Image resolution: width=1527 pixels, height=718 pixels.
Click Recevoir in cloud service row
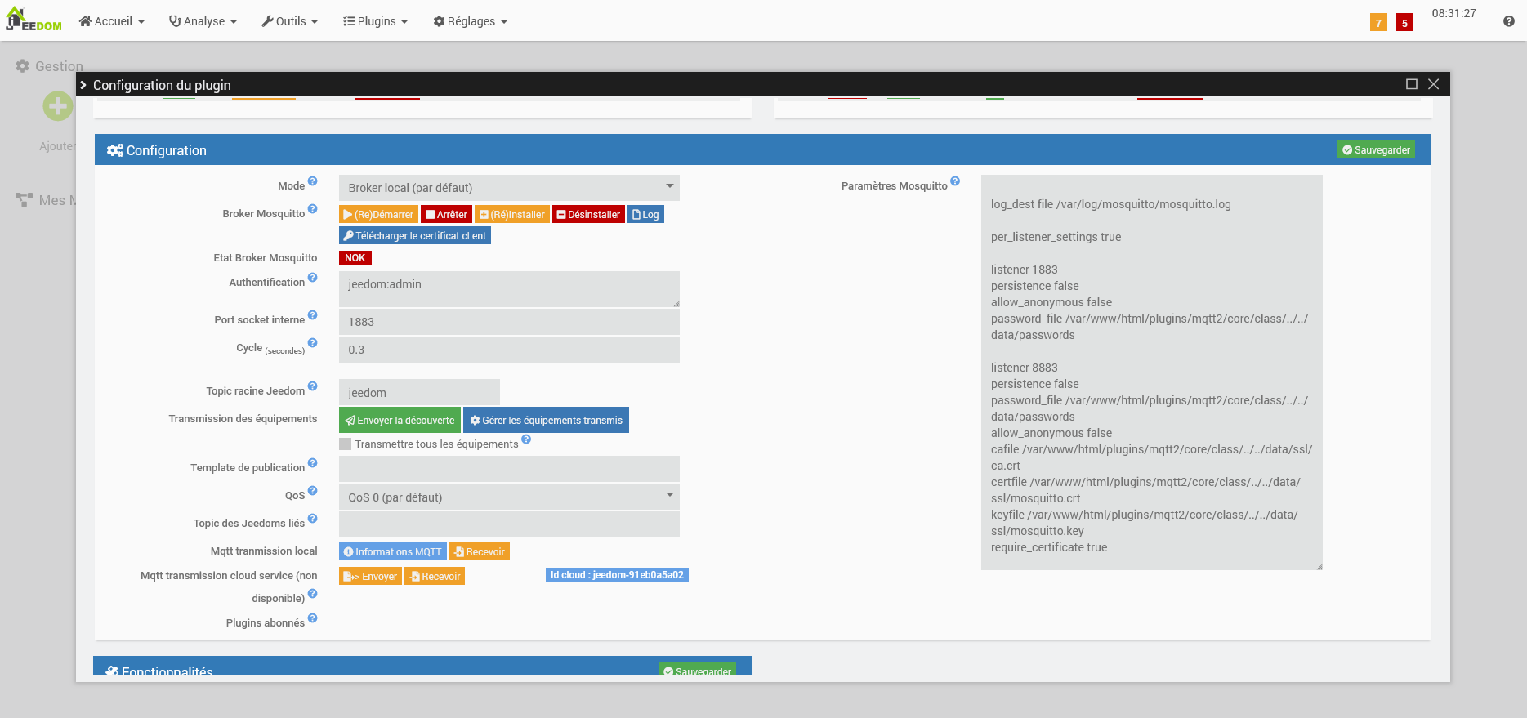coord(435,577)
